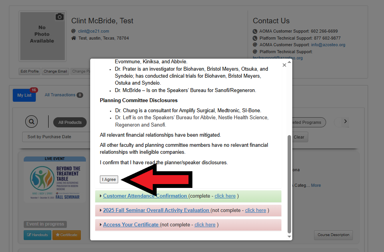Switch to the My List tab
The width and height of the screenshot is (384, 252).
(24, 95)
